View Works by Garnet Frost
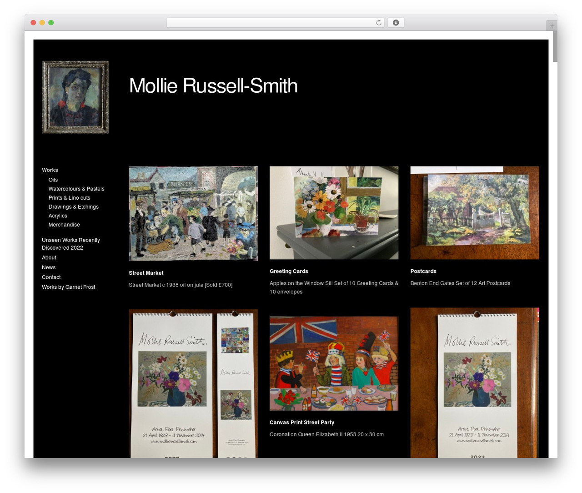582x493 pixels. (x=69, y=287)
